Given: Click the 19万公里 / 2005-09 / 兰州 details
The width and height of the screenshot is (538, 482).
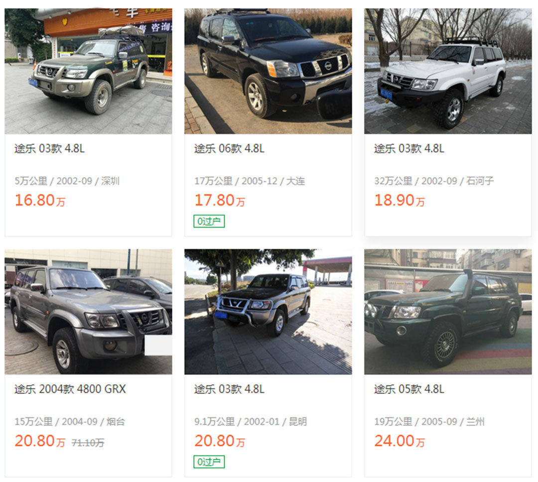Looking at the screenshot, I should coord(429,421).
